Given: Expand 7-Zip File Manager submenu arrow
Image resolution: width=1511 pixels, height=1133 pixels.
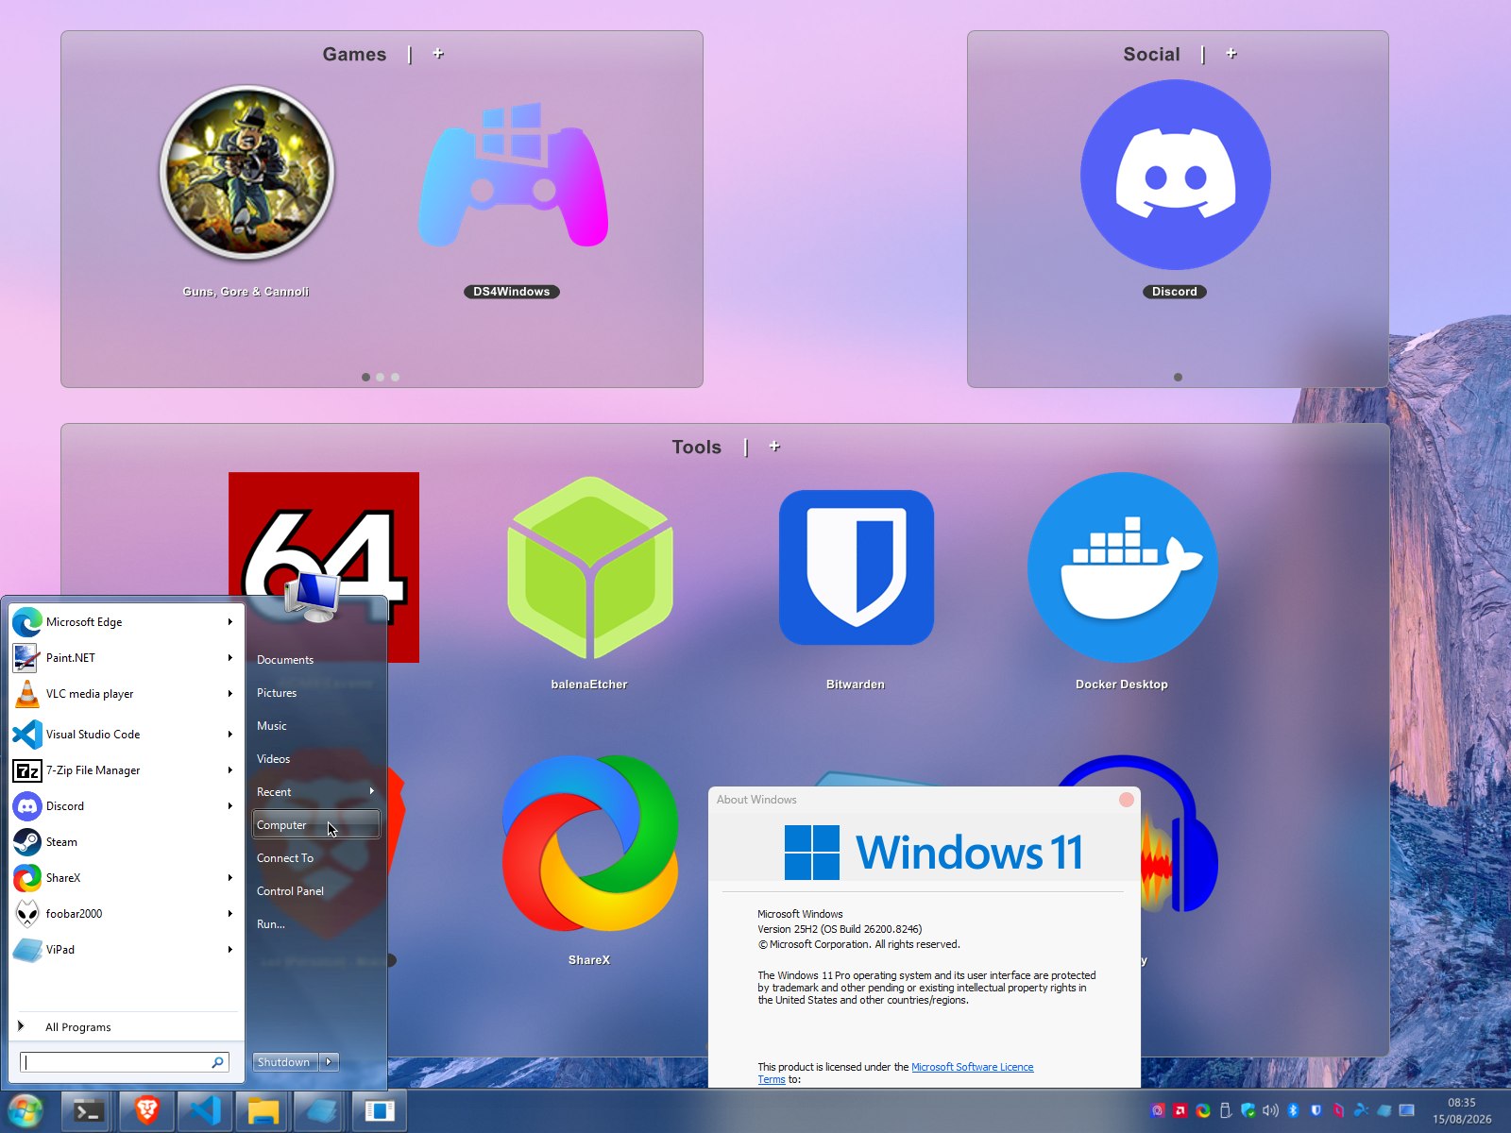Looking at the screenshot, I should coord(229,770).
